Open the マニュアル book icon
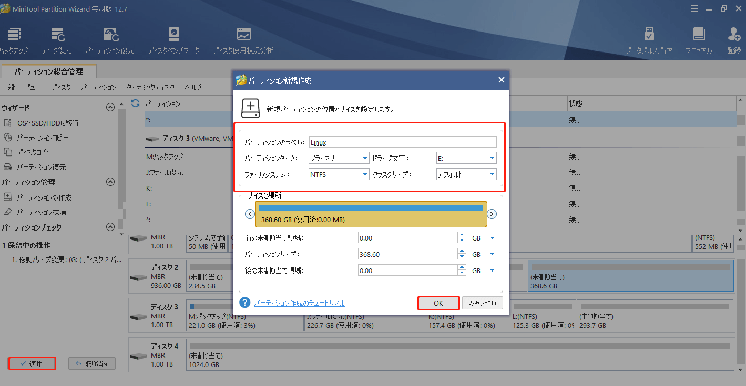Screen dimensions: 746x386 point(698,35)
